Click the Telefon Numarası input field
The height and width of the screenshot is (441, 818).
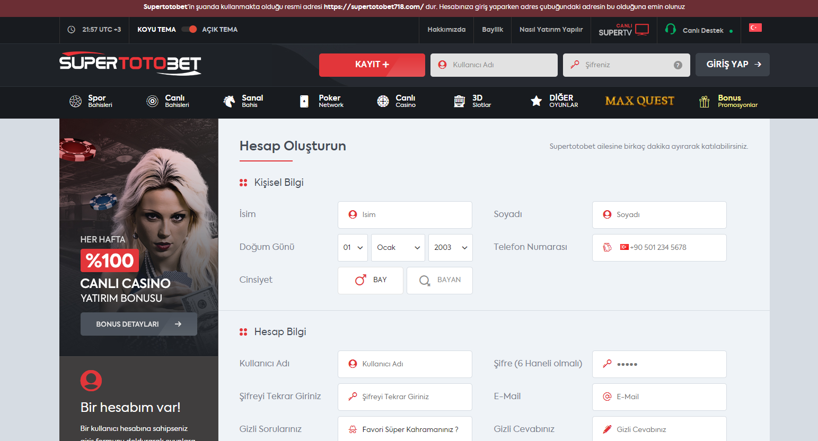[659, 248]
